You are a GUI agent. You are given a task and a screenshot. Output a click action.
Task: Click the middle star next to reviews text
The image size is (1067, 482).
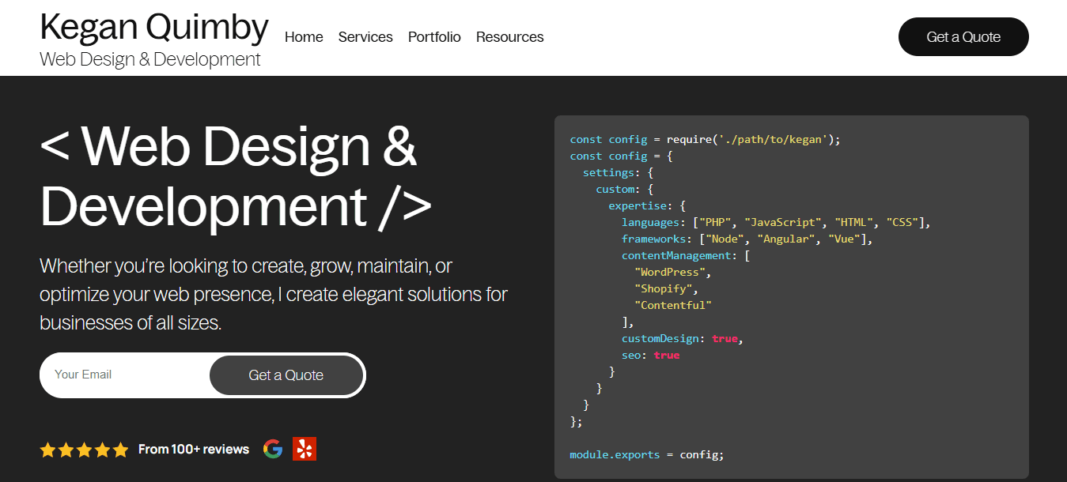click(84, 449)
